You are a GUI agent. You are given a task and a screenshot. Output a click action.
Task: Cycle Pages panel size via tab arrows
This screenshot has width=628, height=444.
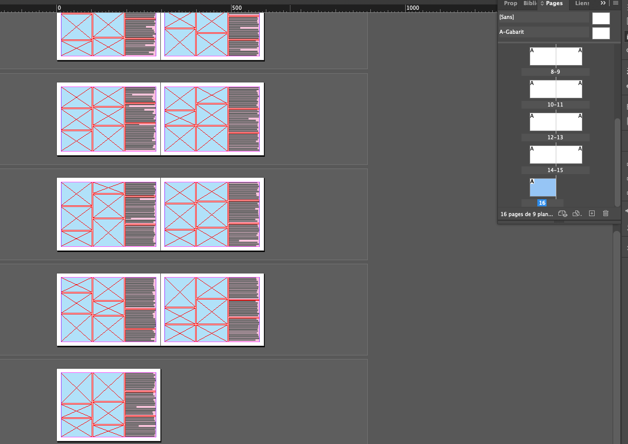click(x=542, y=4)
